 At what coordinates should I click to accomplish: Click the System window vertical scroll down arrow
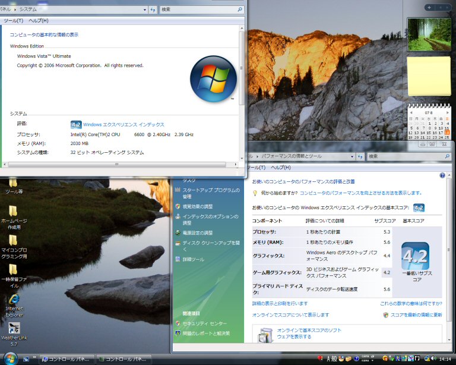[x=242, y=159]
